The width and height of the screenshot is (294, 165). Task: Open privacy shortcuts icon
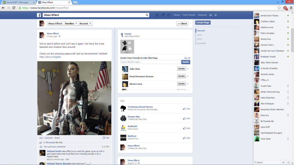(x=211, y=15)
